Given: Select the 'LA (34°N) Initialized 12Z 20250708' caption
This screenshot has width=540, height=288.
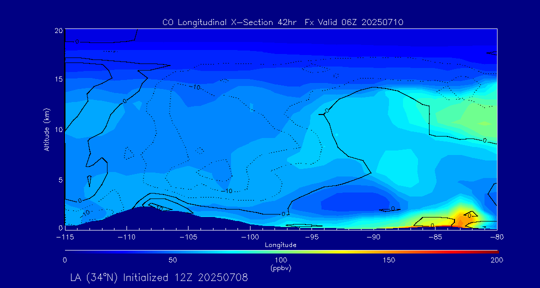Looking at the screenshot, I should coord(159,277).
